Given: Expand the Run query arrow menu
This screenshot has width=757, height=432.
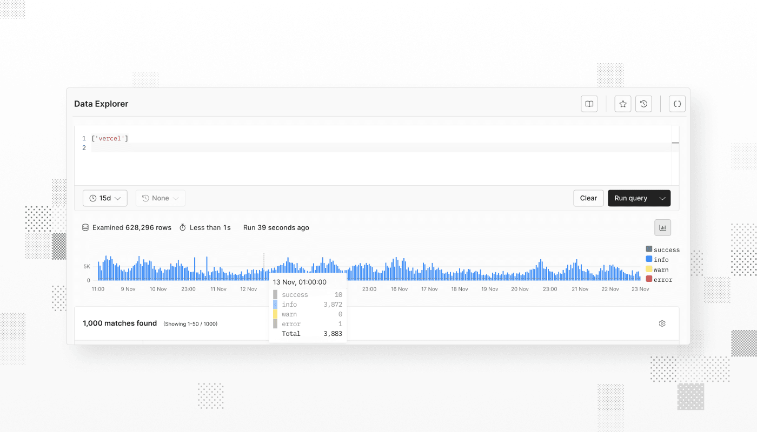Looking at the screenshot, I should pos(662,198).
